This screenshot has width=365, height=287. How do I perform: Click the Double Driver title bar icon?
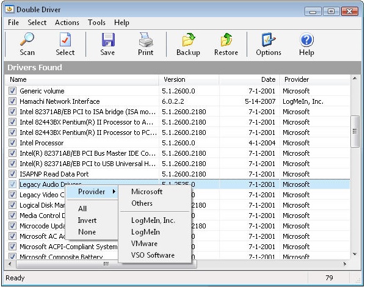(x=10, y=9)
